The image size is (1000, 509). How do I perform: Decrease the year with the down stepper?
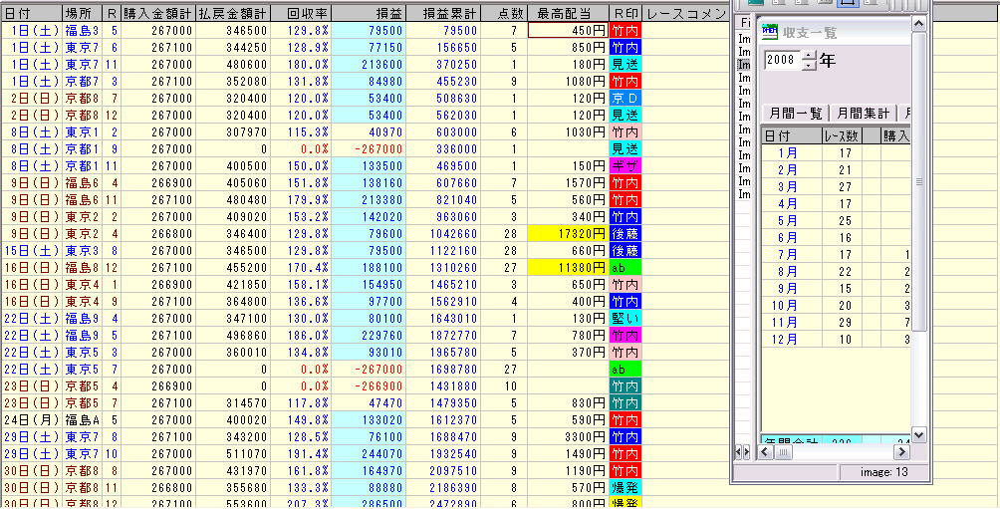(x=808, y=67)
